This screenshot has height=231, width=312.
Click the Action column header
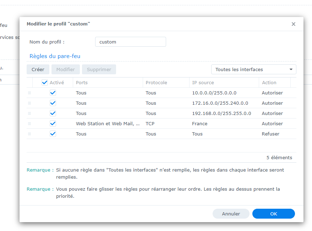275,82
